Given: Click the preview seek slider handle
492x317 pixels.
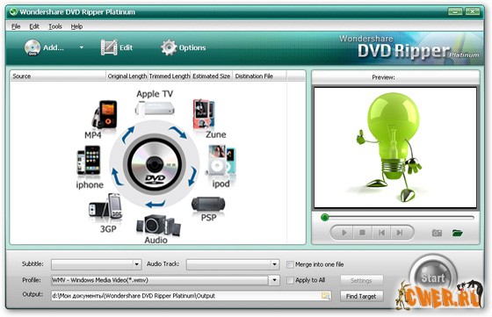Looking at the screenshot, I should pyautogui.click(x=325, y=217).
